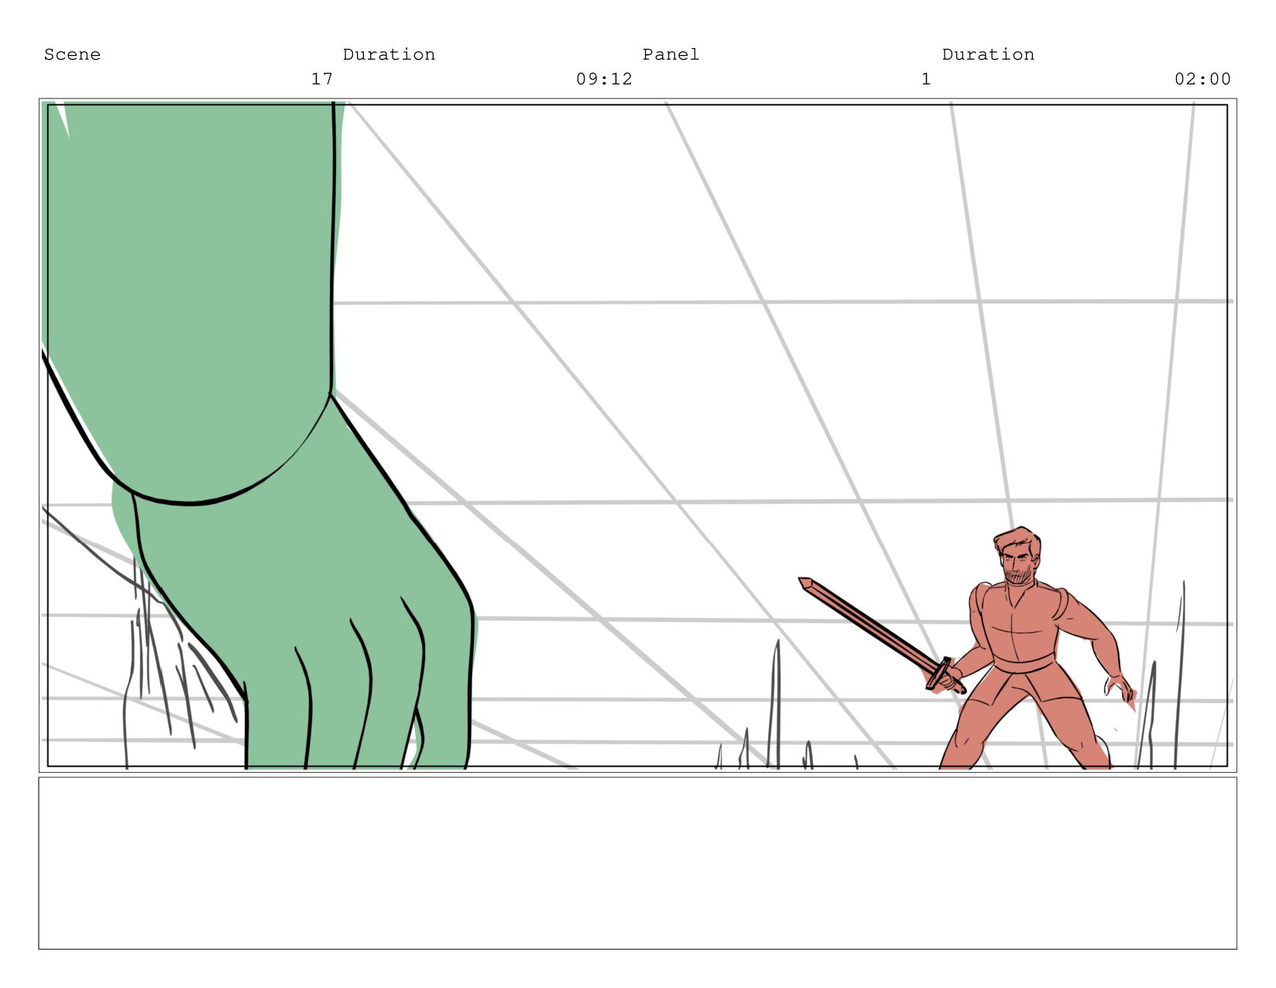
Task: Click the panel number '1'
Action: (926, 79)
